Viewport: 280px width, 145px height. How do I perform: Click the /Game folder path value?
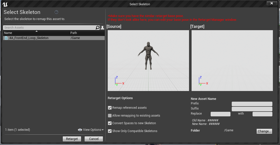229,130
